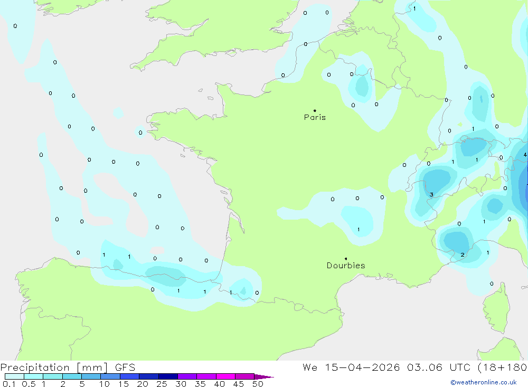
Task: Pick the 15–20 mm legend swatch
Action: 130,376
